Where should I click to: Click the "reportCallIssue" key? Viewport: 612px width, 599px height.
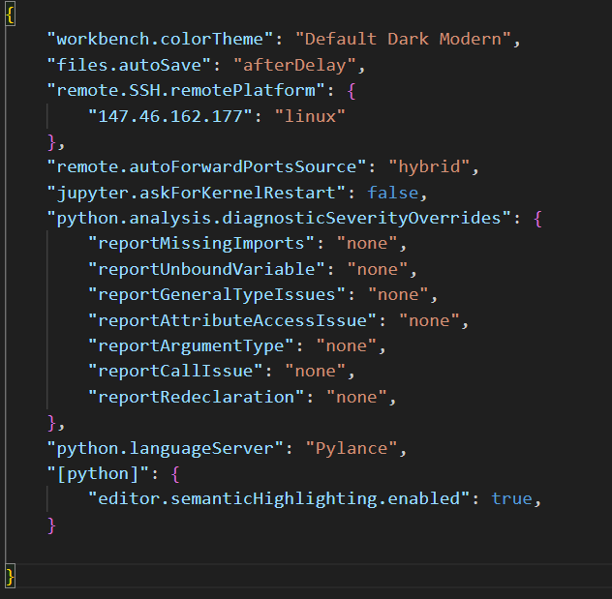(x=175, y=372)
